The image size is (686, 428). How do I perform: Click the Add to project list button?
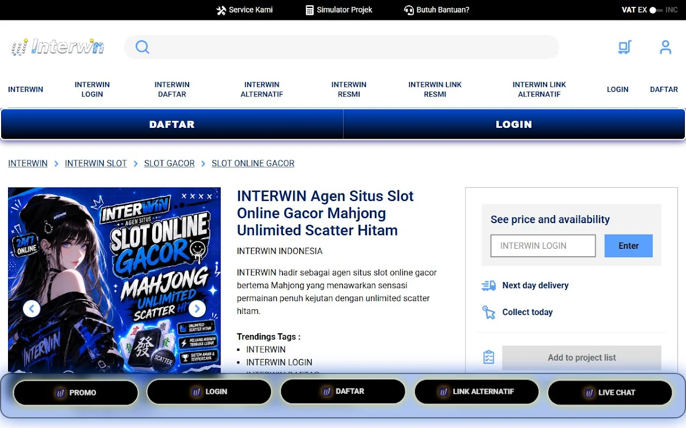[x=581, y=358]
